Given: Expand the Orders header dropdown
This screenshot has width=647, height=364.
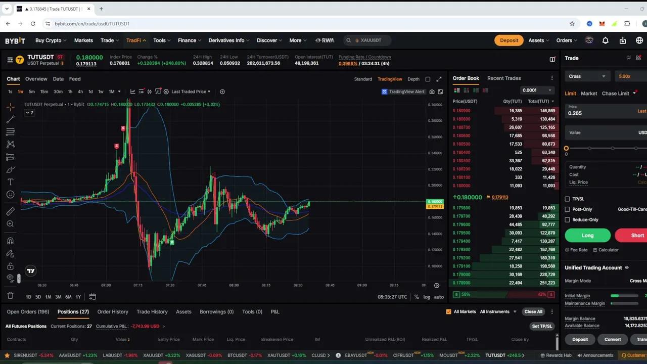Looking at the screenshot, I should (567, 40).
